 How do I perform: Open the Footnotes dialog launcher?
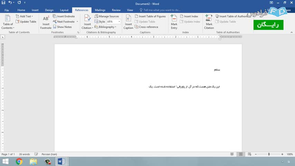78,33
